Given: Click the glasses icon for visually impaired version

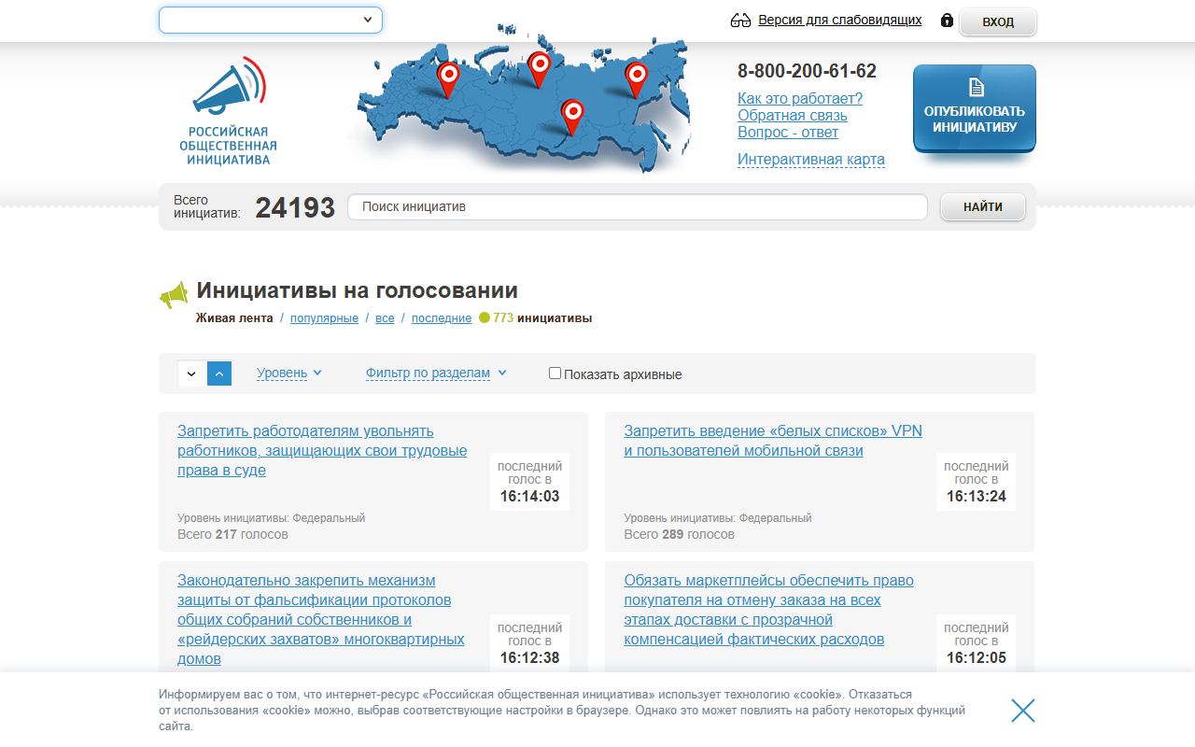Looking at the screenshot, I should coord(741,21).
